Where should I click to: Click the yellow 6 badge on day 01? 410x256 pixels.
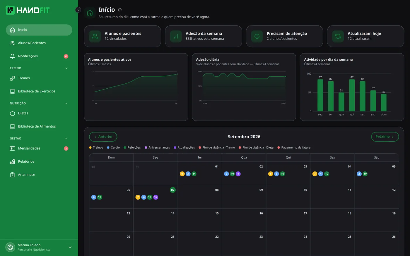coord(182,174)
